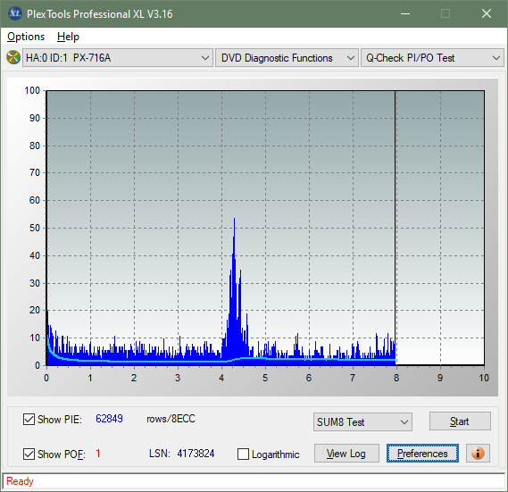Expand the DVD Diagnostic Functions dropdown
The height and width of the screenshot is (492, 508).
(287, 58)
